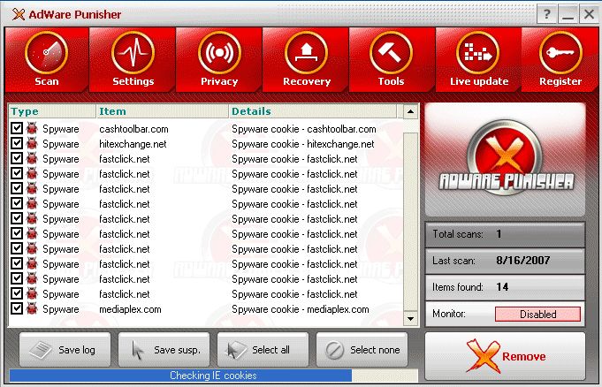Image resolution: width=602 pixels, height=387 pixels.
Task: Sort by the Details column header
Action: coord(313,111)
